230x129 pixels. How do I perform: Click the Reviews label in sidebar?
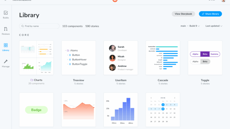point(6,34)
